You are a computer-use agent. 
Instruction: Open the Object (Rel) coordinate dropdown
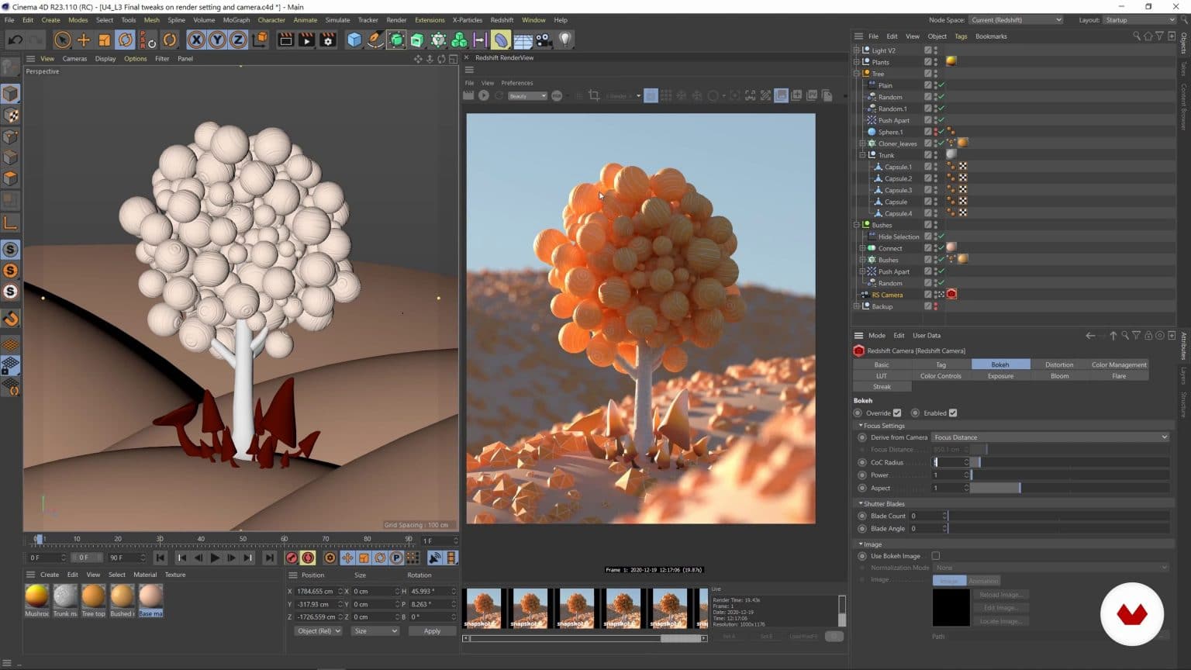pyautogui.click(x=318, y=631)
